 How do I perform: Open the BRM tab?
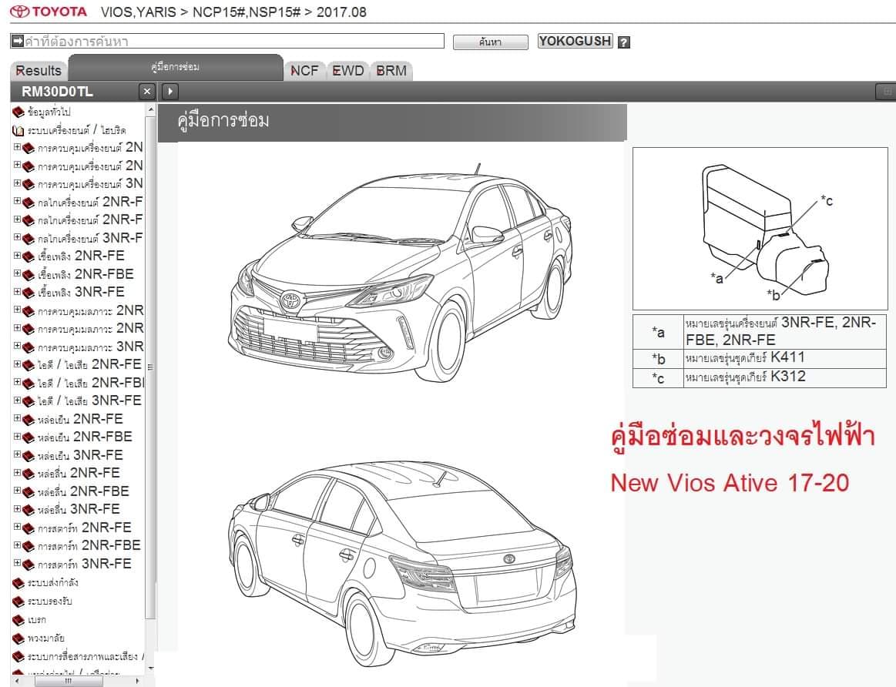[x=391, y=71]
